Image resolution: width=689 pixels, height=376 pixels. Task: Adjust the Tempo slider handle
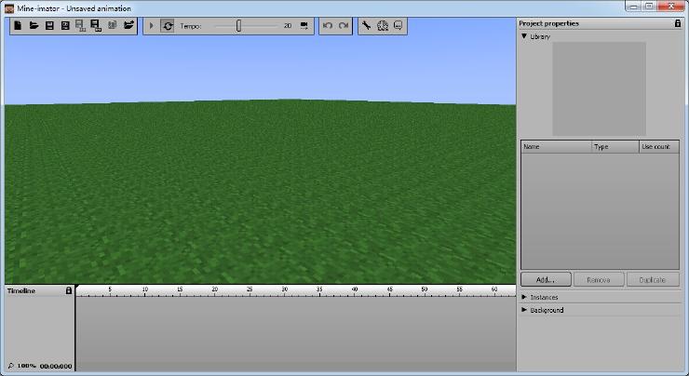[238, 26]
